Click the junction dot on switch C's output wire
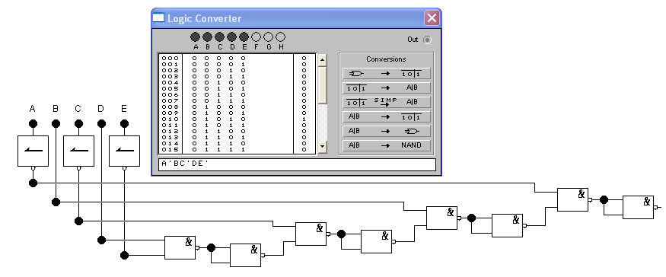The height and width of the screenshot is (277, 666). tap(78, 221)
